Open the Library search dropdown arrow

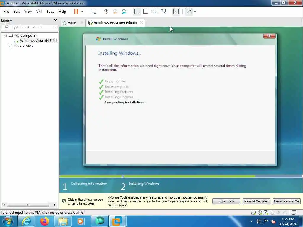click(x=55, y=27)
